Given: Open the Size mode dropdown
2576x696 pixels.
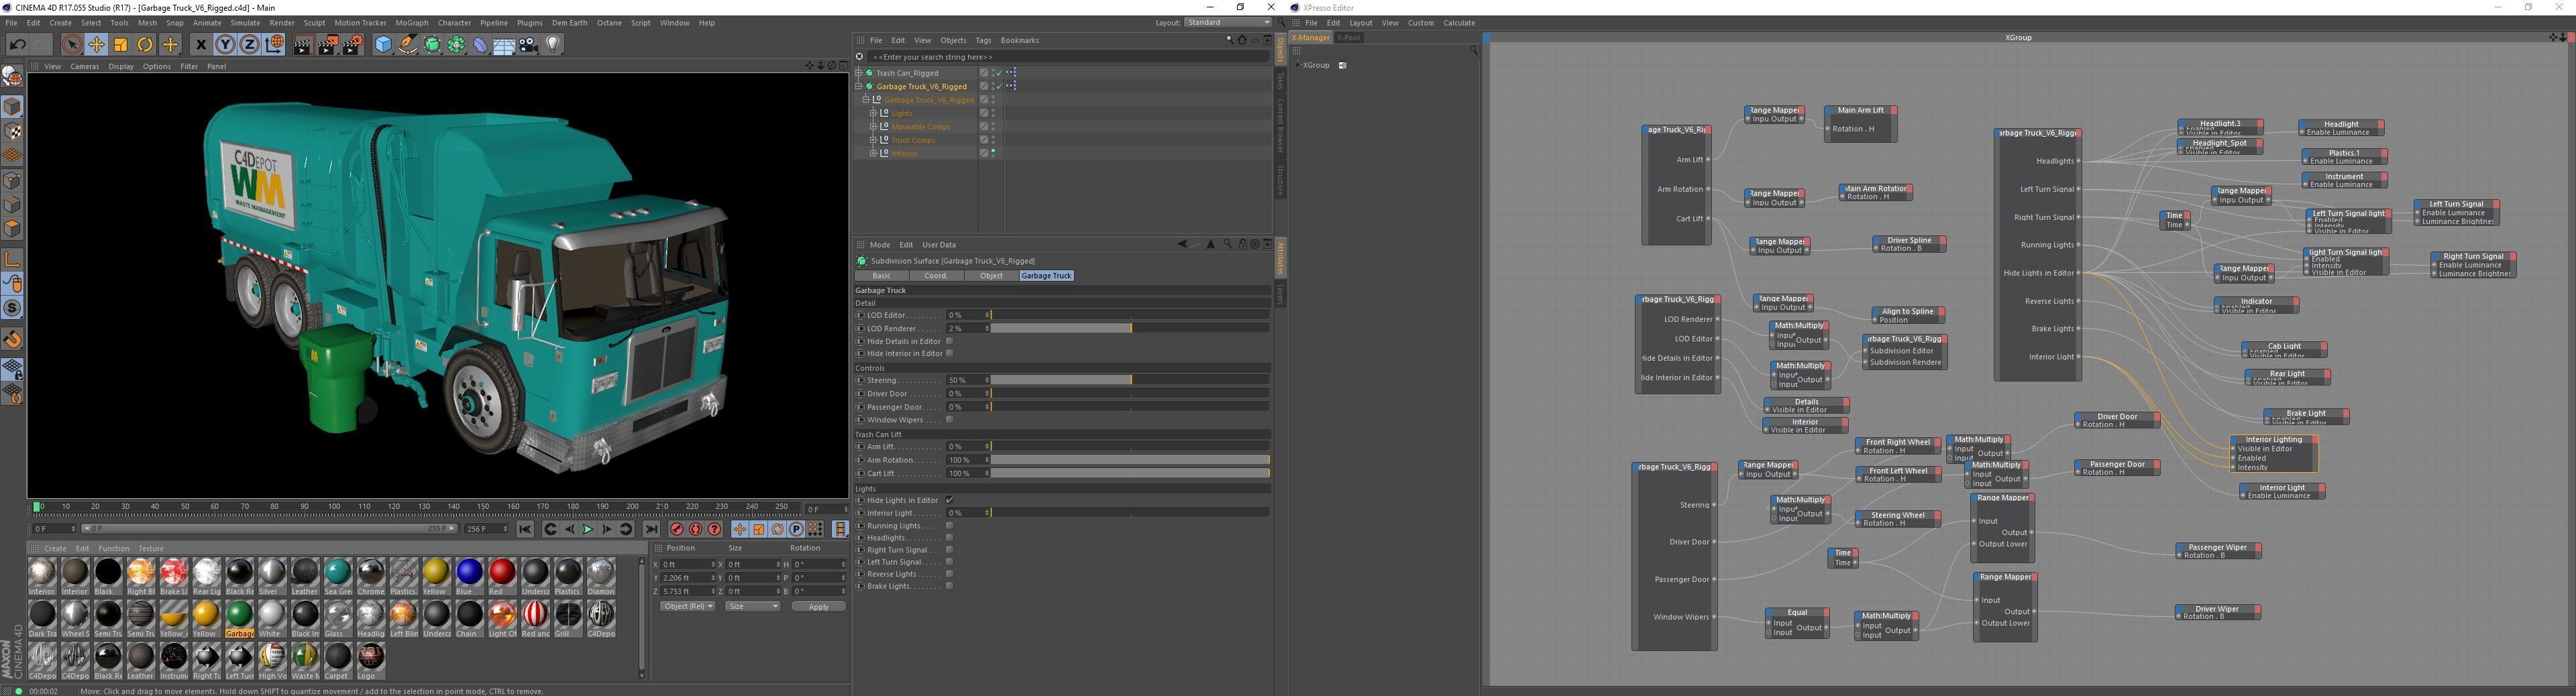Looking at the screenshot, I should coord(752,606).
